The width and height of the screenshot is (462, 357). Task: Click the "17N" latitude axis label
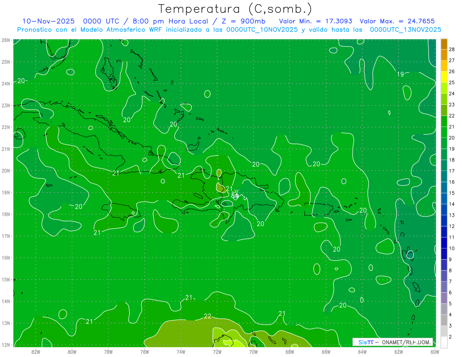click(5, 236)
